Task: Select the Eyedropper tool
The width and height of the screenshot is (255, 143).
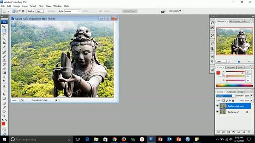Action: [4, 108]
